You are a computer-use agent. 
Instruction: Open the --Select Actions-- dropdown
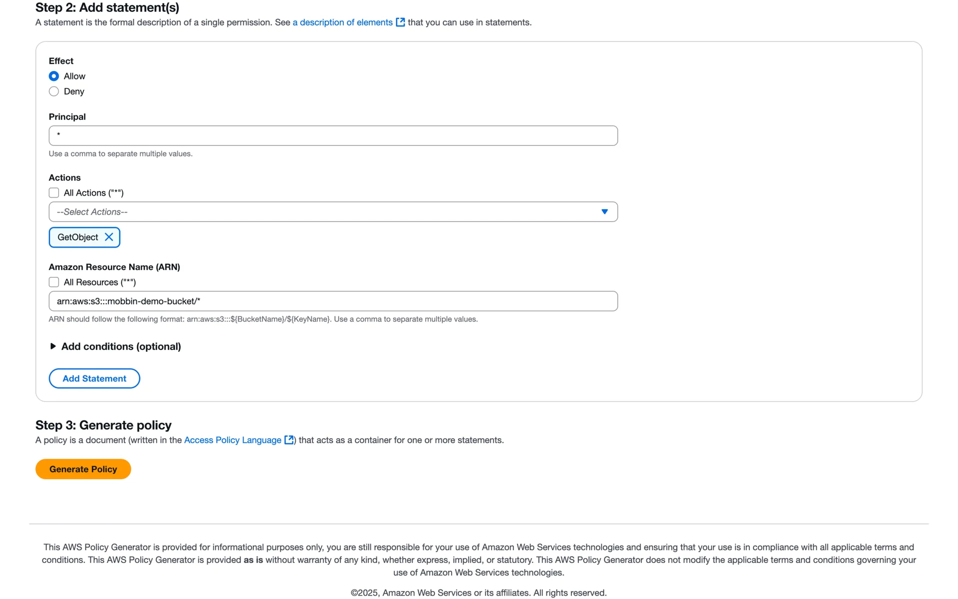(x=333, y=212)
